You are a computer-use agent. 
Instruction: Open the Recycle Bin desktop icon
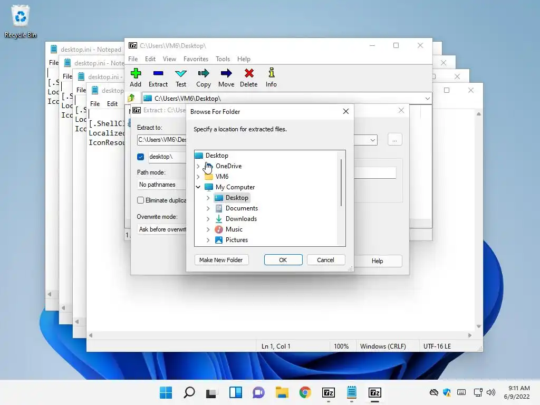click(x=21, y=21)
